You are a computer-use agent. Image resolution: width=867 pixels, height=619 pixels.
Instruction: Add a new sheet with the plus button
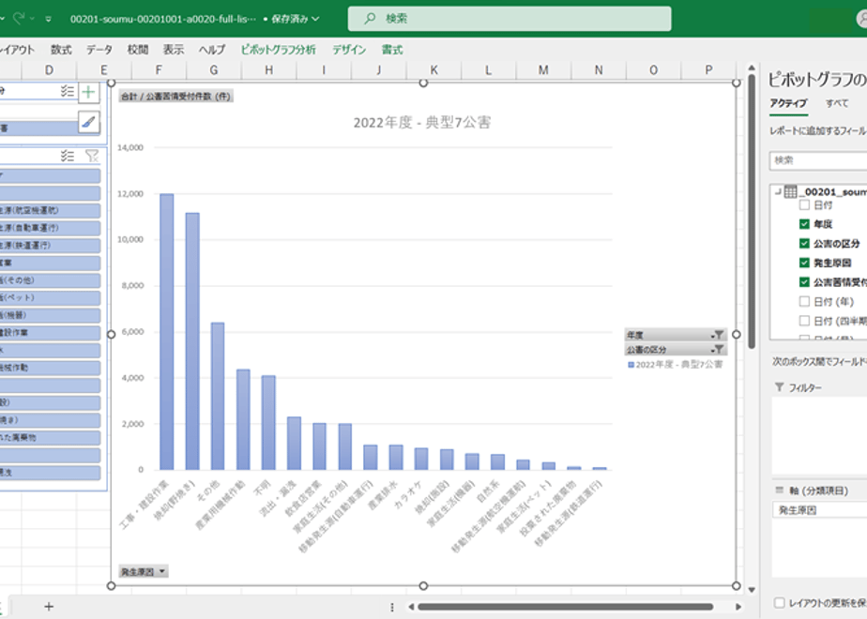click(49, 607)
